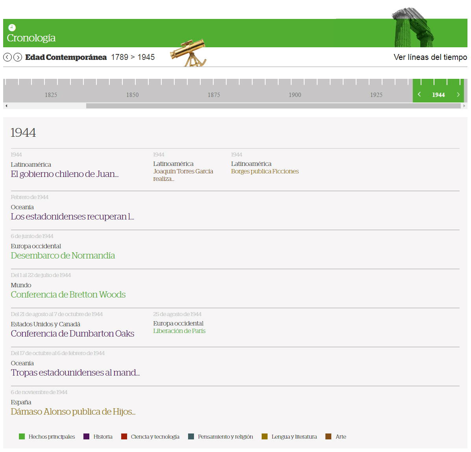Open Conferencia de Dumbarton Oaks event

(72, 334)
